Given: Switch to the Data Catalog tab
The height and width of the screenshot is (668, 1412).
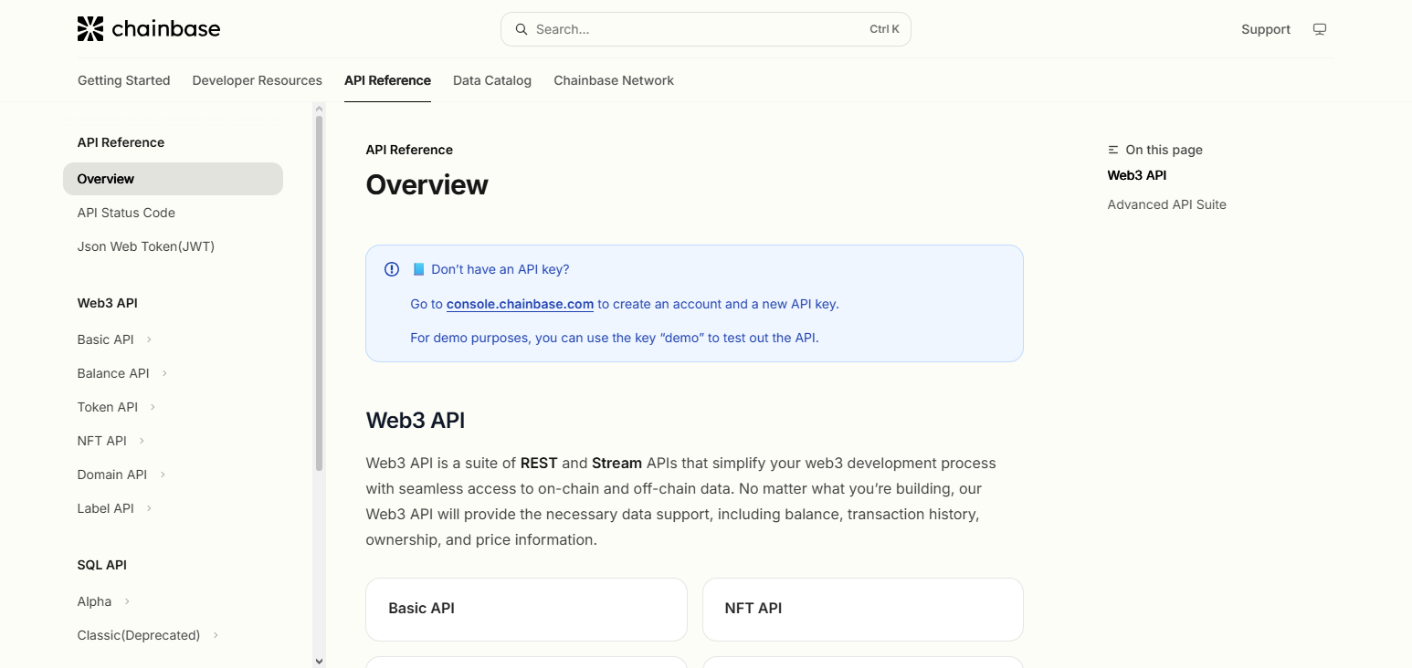Looking at the screenshot, I should click(492, 80).
